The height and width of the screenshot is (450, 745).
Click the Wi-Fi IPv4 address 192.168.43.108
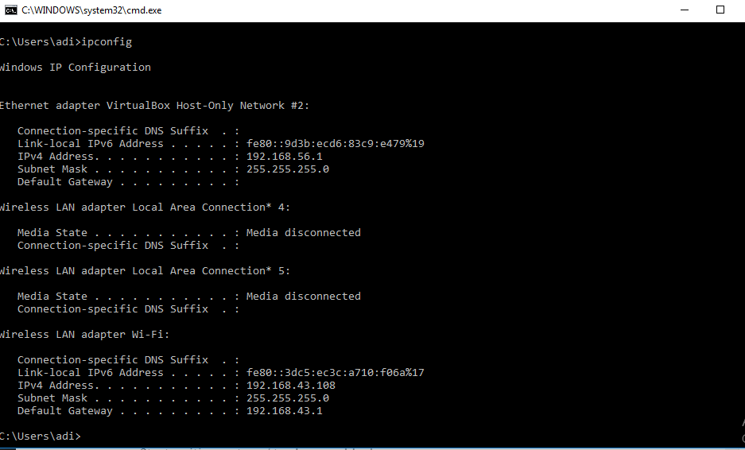(x=290, y=386)
